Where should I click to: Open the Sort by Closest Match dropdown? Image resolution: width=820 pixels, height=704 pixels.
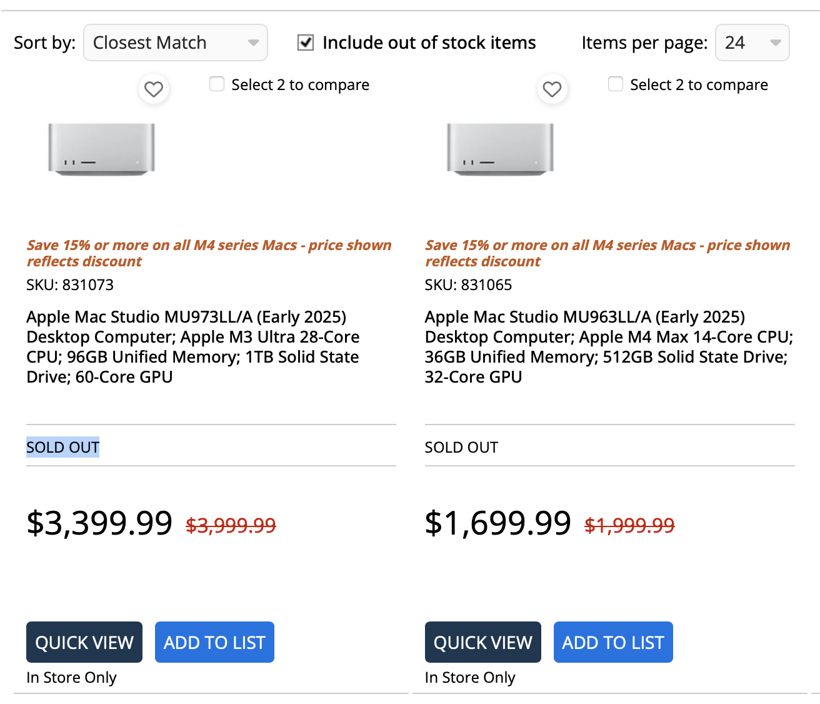pyautogui.click(x=175, y=43)
